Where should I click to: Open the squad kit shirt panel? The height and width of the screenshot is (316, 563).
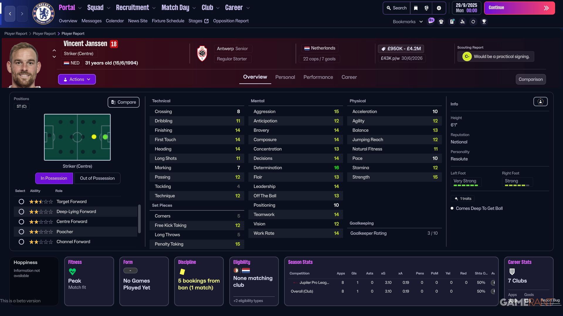pyautogui.click(x=441, y=21)
